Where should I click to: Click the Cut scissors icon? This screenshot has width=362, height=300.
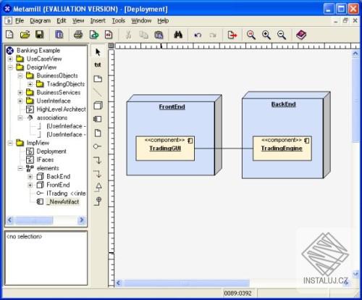[128, 35]
